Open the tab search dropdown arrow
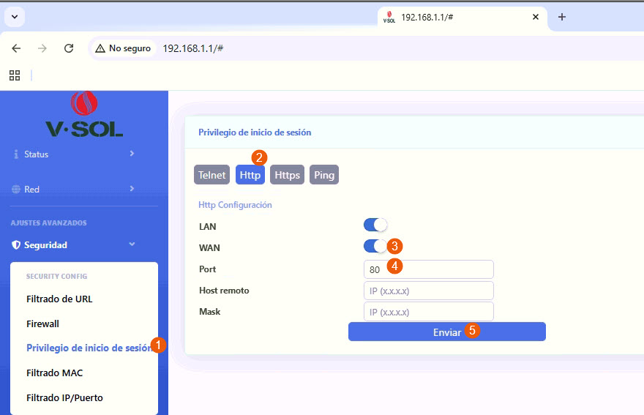644x415 pixels. (x=15, y=17)
